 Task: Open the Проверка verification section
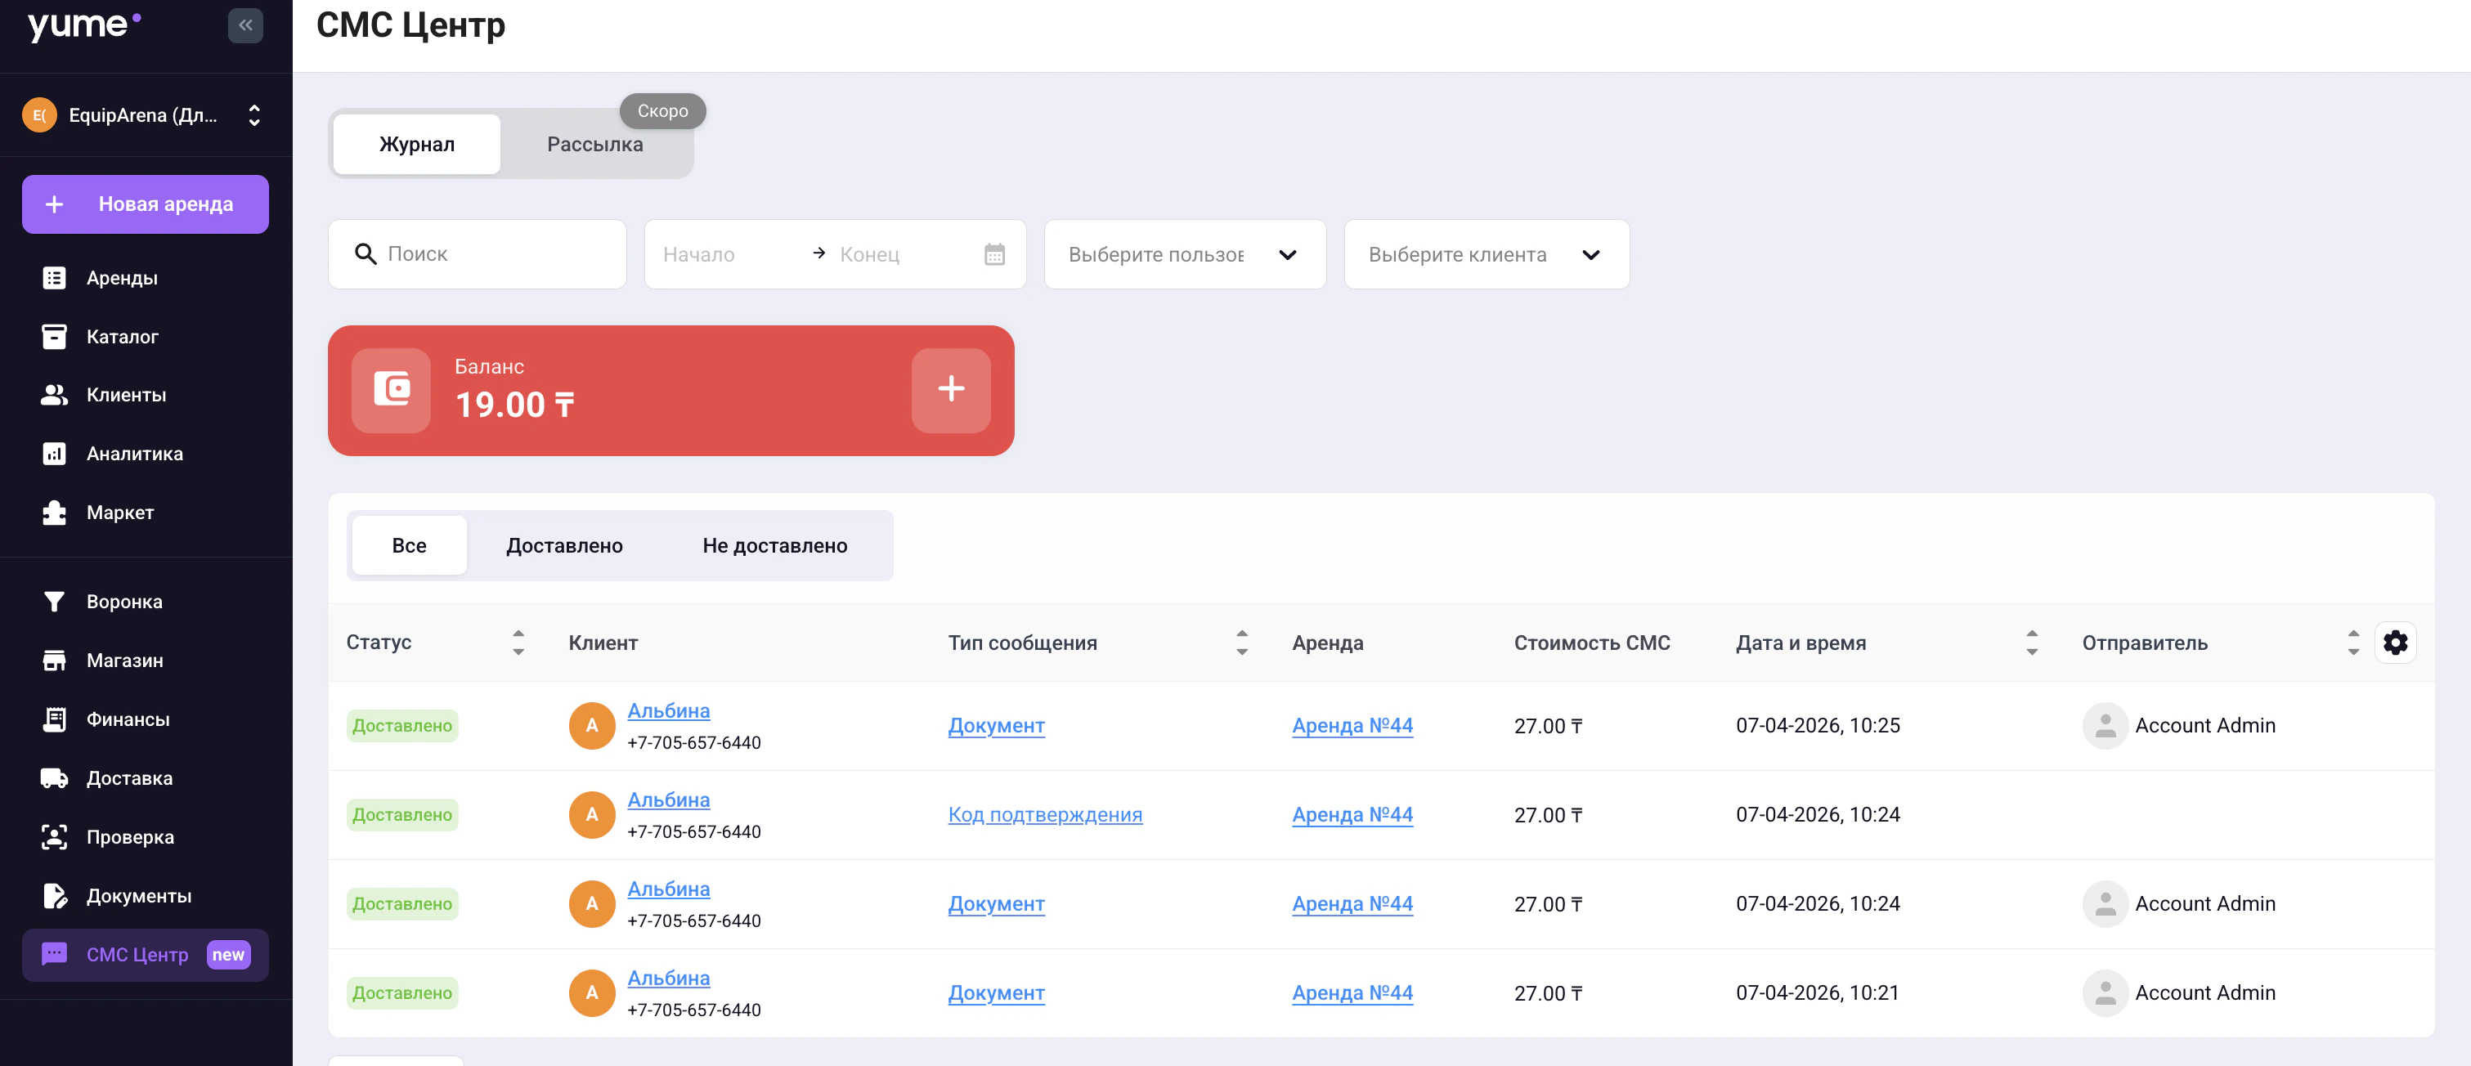pyautogui.click(x=129, y=836)
